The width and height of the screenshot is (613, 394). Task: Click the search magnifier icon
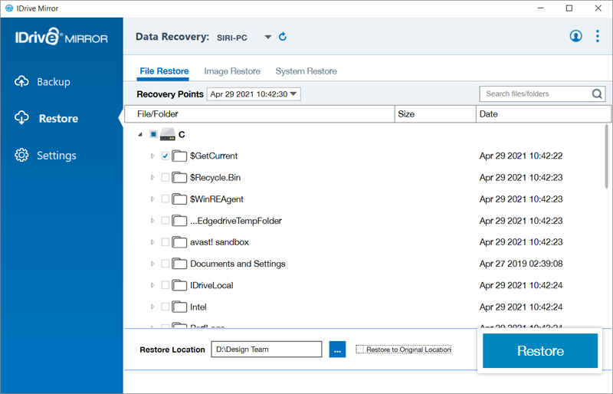point(597,94)
